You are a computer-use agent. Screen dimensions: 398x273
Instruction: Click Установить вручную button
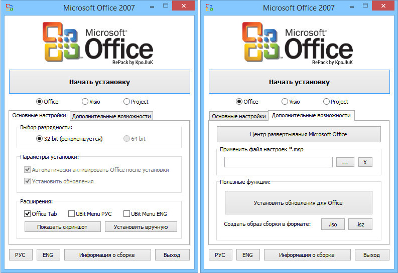click(142, 227)
